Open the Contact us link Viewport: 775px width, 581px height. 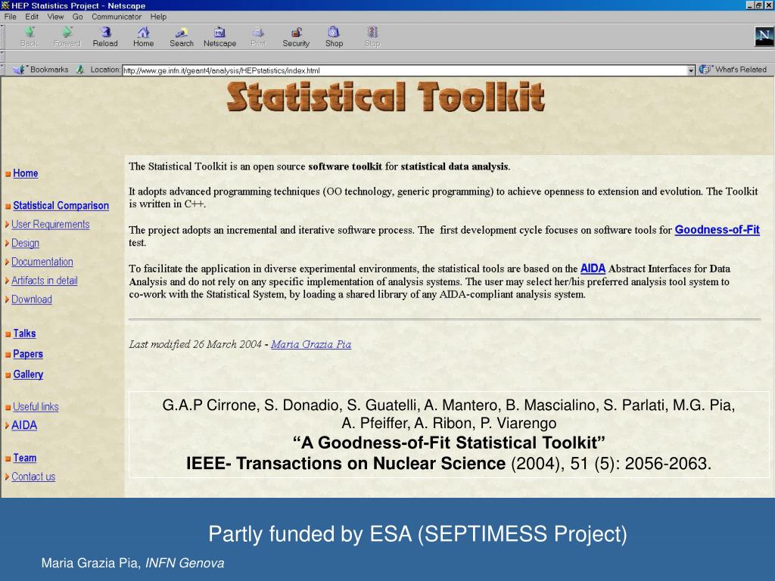[x=33, y=477]
